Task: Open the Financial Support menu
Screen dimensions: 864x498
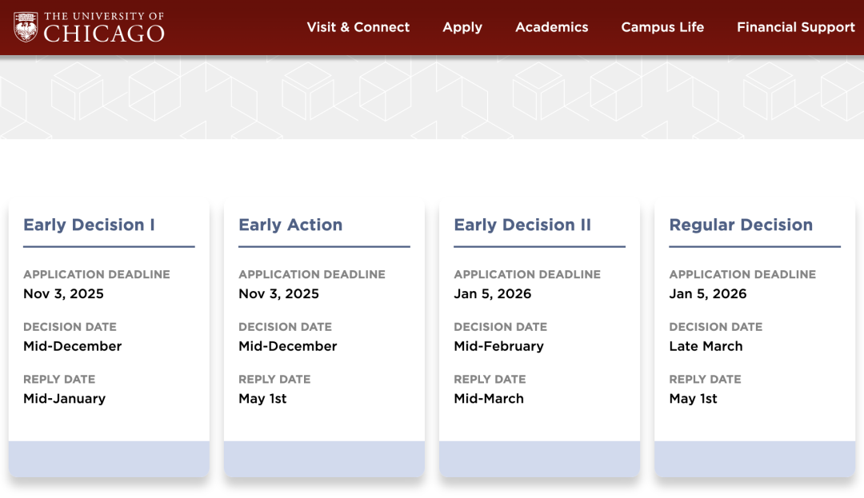Action: (x=796, y=27)
